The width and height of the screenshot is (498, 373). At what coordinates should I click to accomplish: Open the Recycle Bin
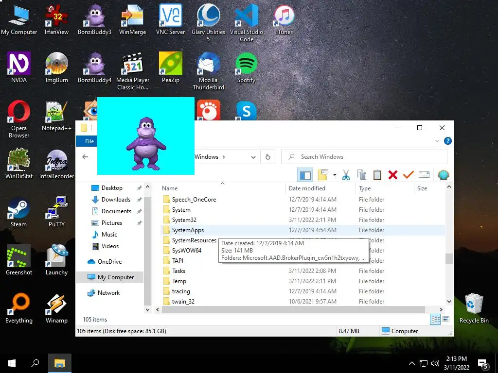pyautogui.click(x=474, y=308)
